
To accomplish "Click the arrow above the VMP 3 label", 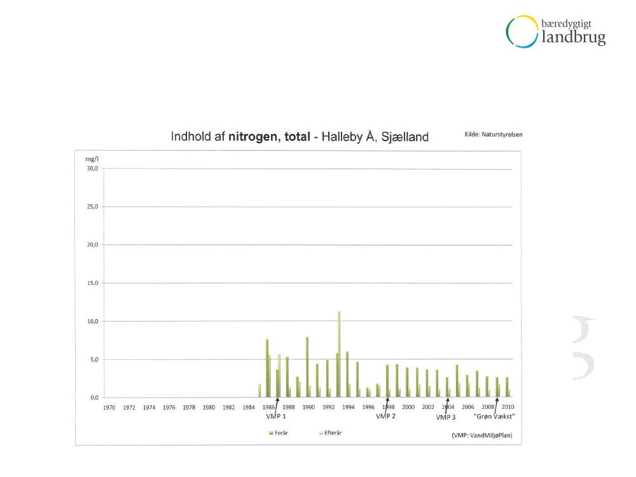I will click(447, 403).
